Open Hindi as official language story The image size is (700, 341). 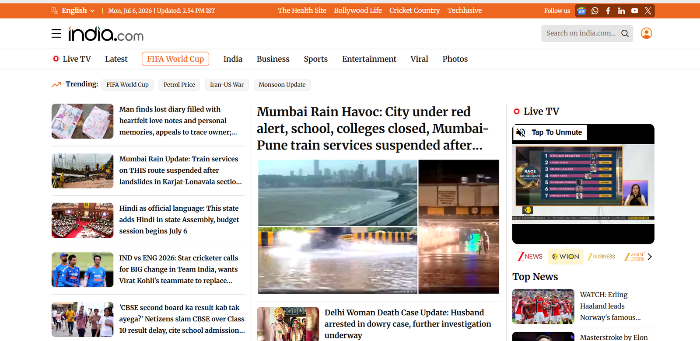point(179,220)
